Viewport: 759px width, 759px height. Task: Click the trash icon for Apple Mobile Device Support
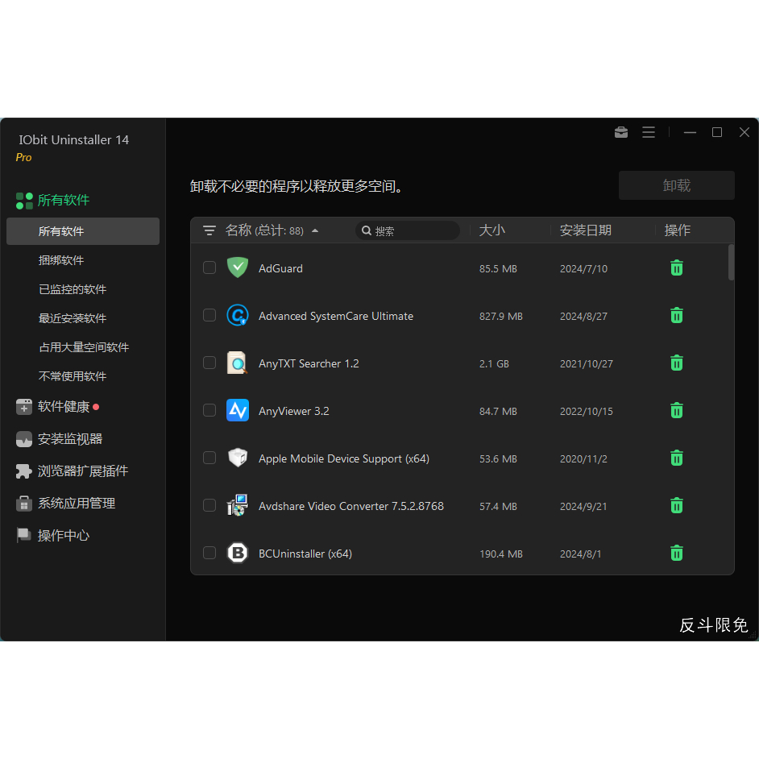click(677, 458)
